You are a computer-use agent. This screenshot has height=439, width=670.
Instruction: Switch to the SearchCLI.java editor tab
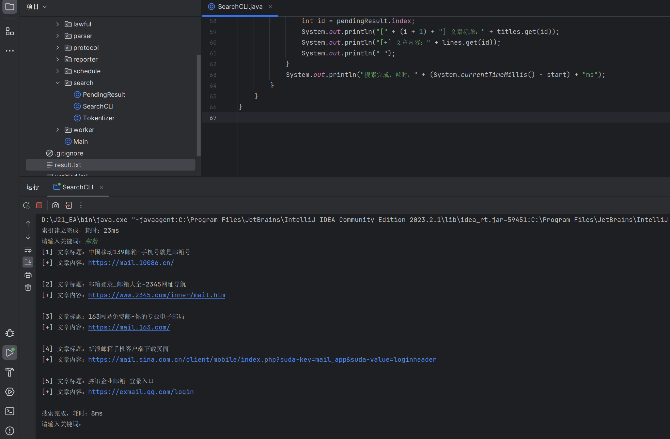pyautogui.click(x=240, y=7)
